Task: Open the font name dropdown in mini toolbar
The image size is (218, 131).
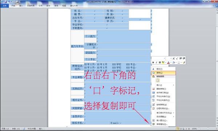Action: click(165, 59)
